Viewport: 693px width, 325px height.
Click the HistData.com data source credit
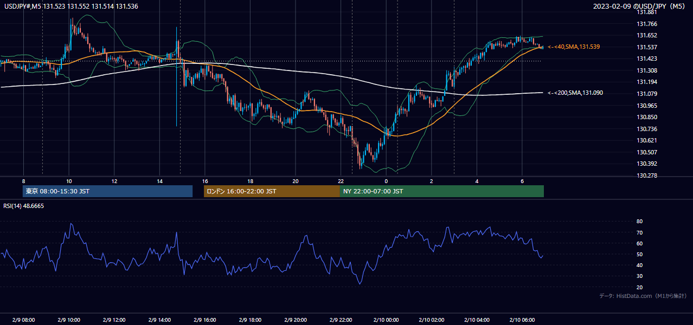643,296
